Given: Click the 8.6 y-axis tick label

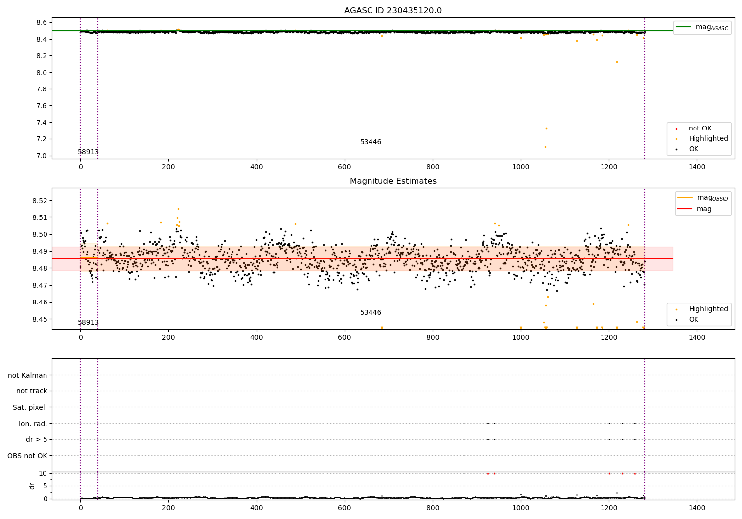Looking at the screenshot, I should (42, 23).
